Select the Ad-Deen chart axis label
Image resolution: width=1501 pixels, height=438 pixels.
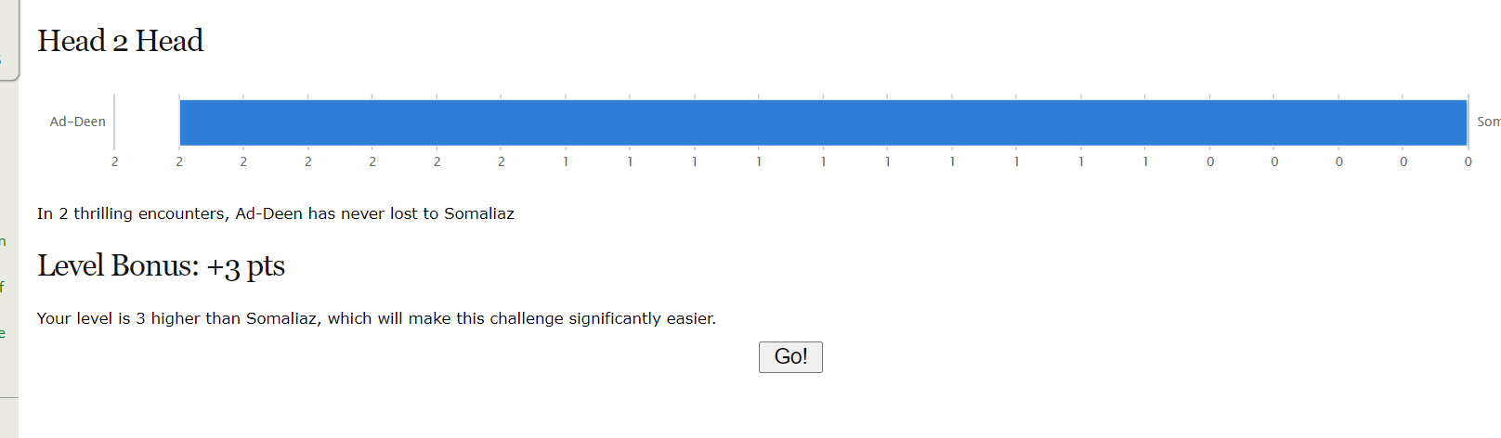77,122
